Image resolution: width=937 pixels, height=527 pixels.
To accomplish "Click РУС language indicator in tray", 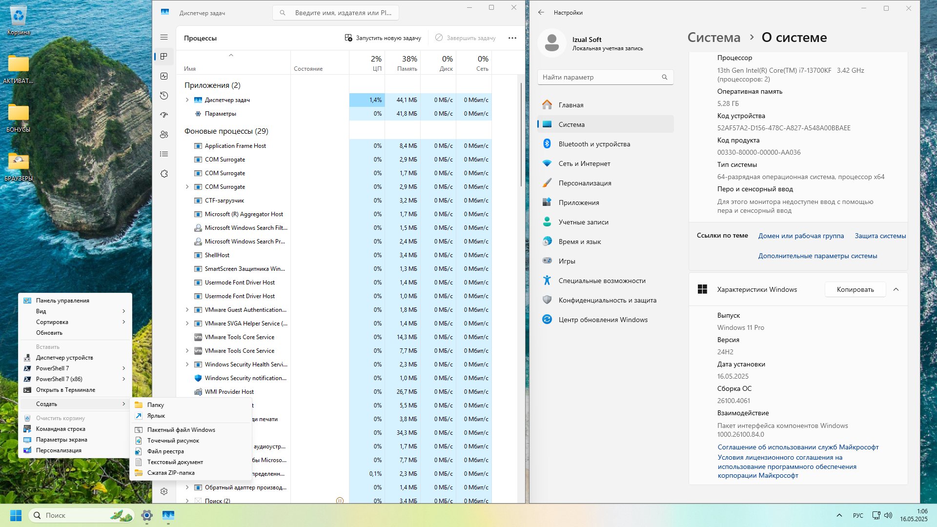I will click(x=858, y=515).
